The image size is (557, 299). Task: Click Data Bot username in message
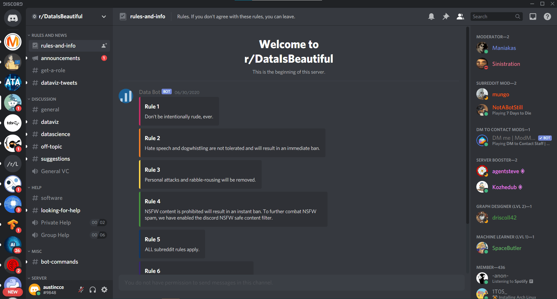[x=149, y=92]
